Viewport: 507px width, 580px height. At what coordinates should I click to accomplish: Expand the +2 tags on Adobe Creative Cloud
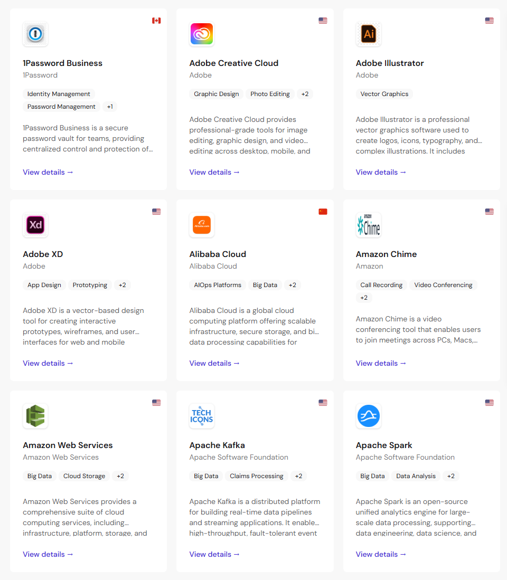tap(305, 94)
